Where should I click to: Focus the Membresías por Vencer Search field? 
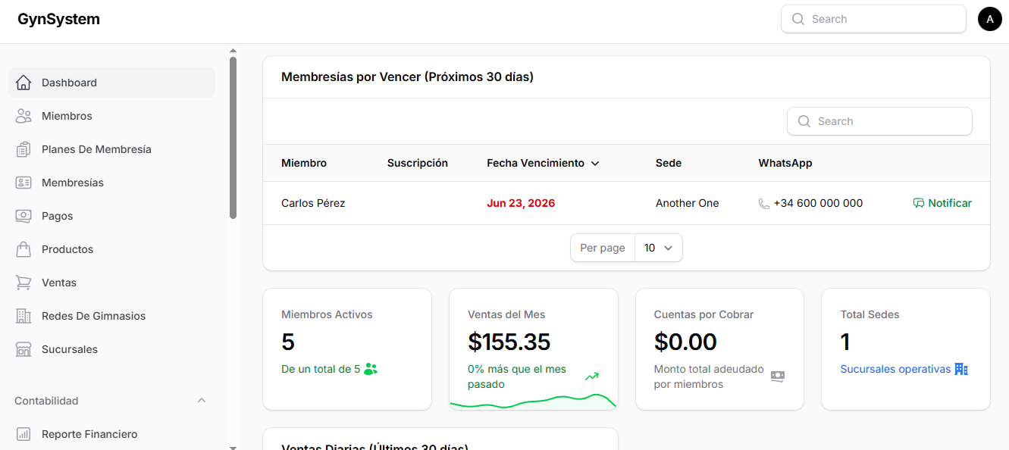pyautogui.click(x=879, y=121)
